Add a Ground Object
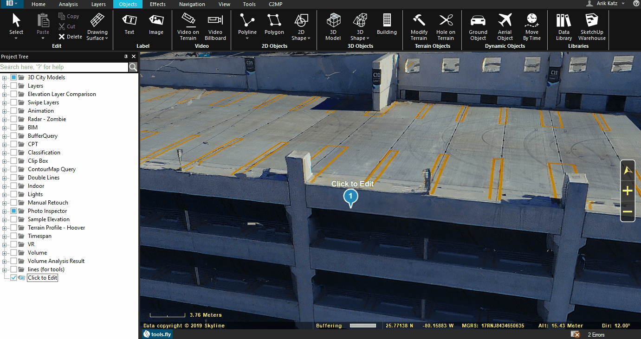This screenshot has height=339, width=641. 478,27
